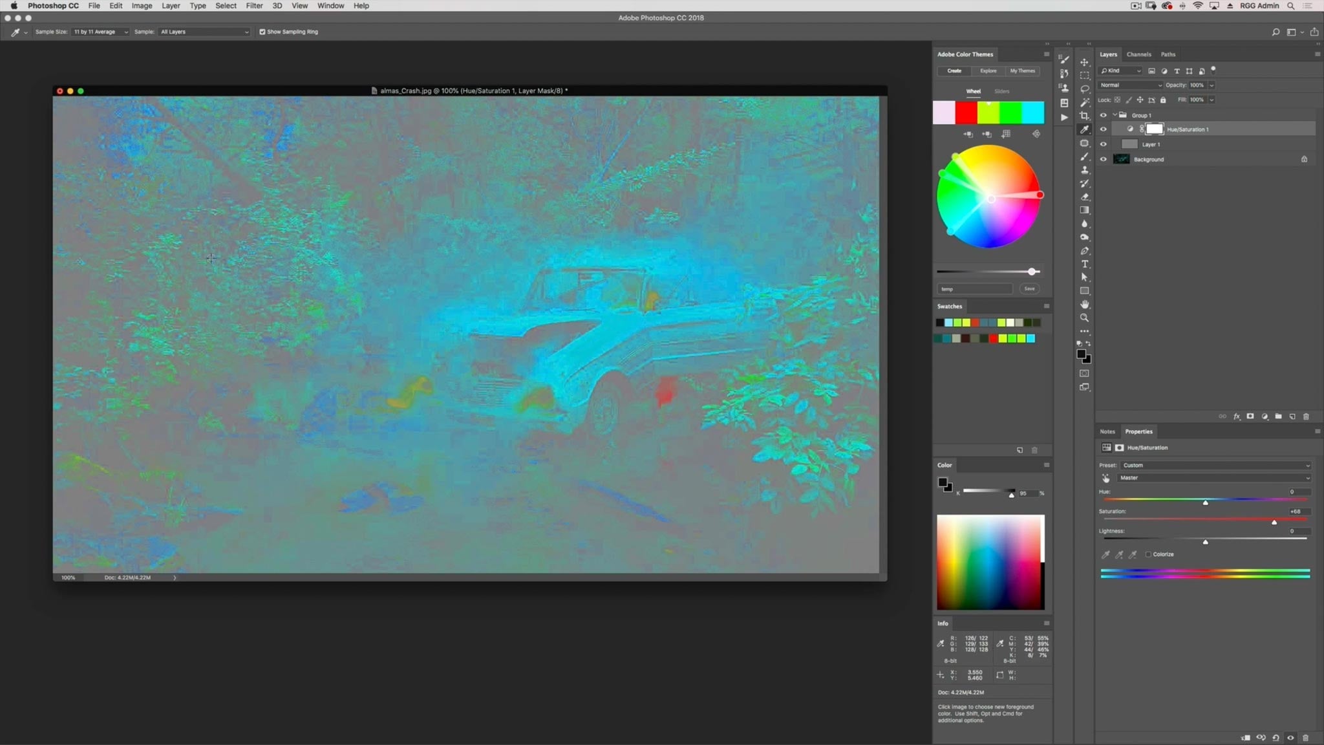Hide the Hue/Saturation 1 adjustment layer
This screenshot has height=745, width=1324.
1104,129
